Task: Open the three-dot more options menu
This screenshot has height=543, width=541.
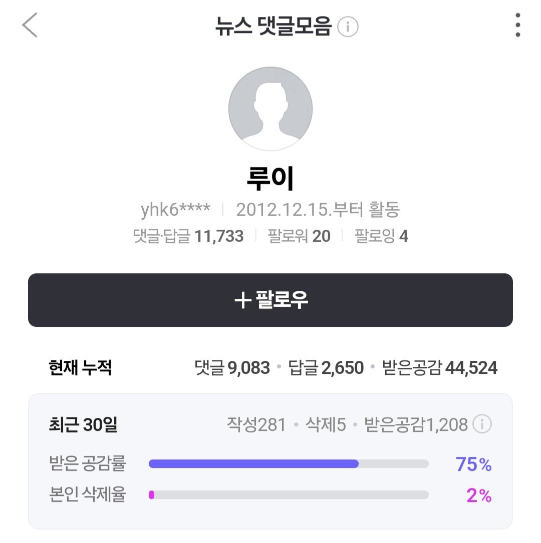Action: tap(518, 25)
